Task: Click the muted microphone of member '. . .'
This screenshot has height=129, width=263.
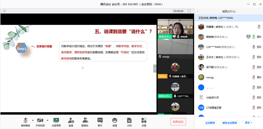Action: (x=254, y=87)
